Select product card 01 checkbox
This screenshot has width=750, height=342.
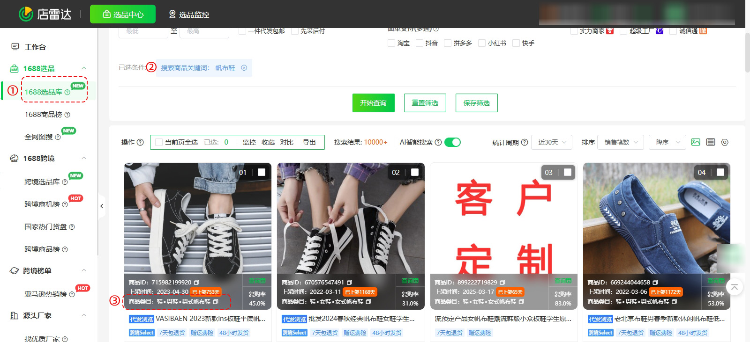262,172
